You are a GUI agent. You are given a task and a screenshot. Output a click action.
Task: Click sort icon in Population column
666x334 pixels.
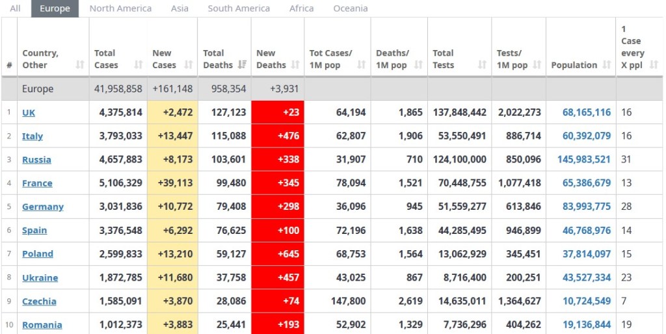tap(607, 65)
